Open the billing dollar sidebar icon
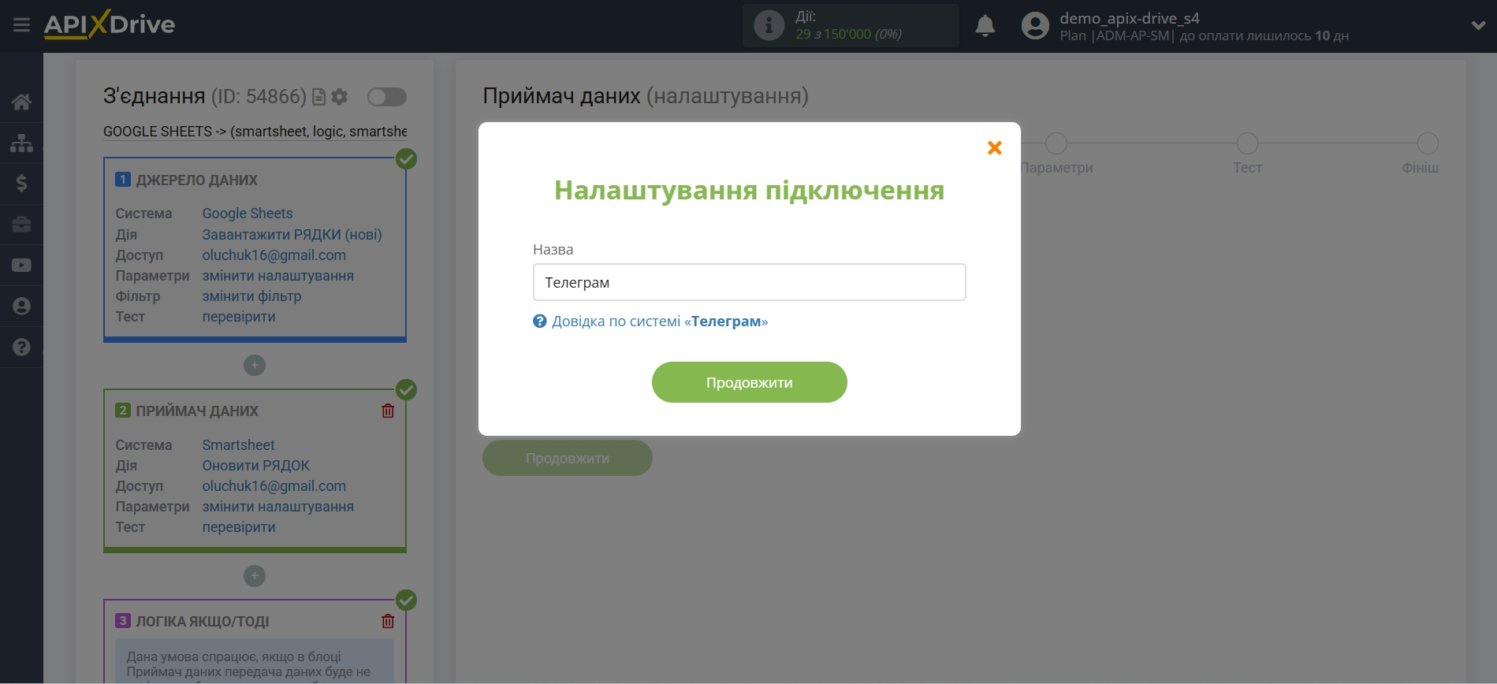Image resolution: width=1497 pixels, height=684 pixels. 21,184
